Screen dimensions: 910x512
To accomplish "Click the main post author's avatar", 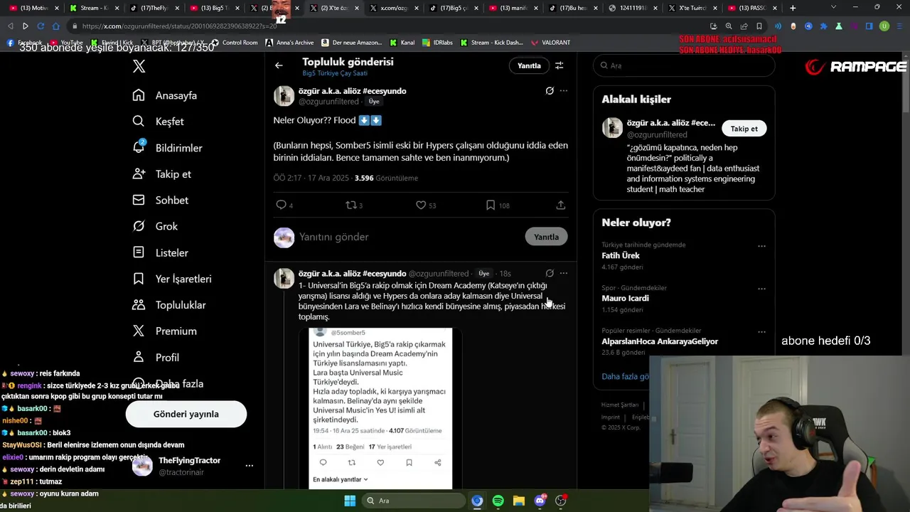I will [284, 96].
